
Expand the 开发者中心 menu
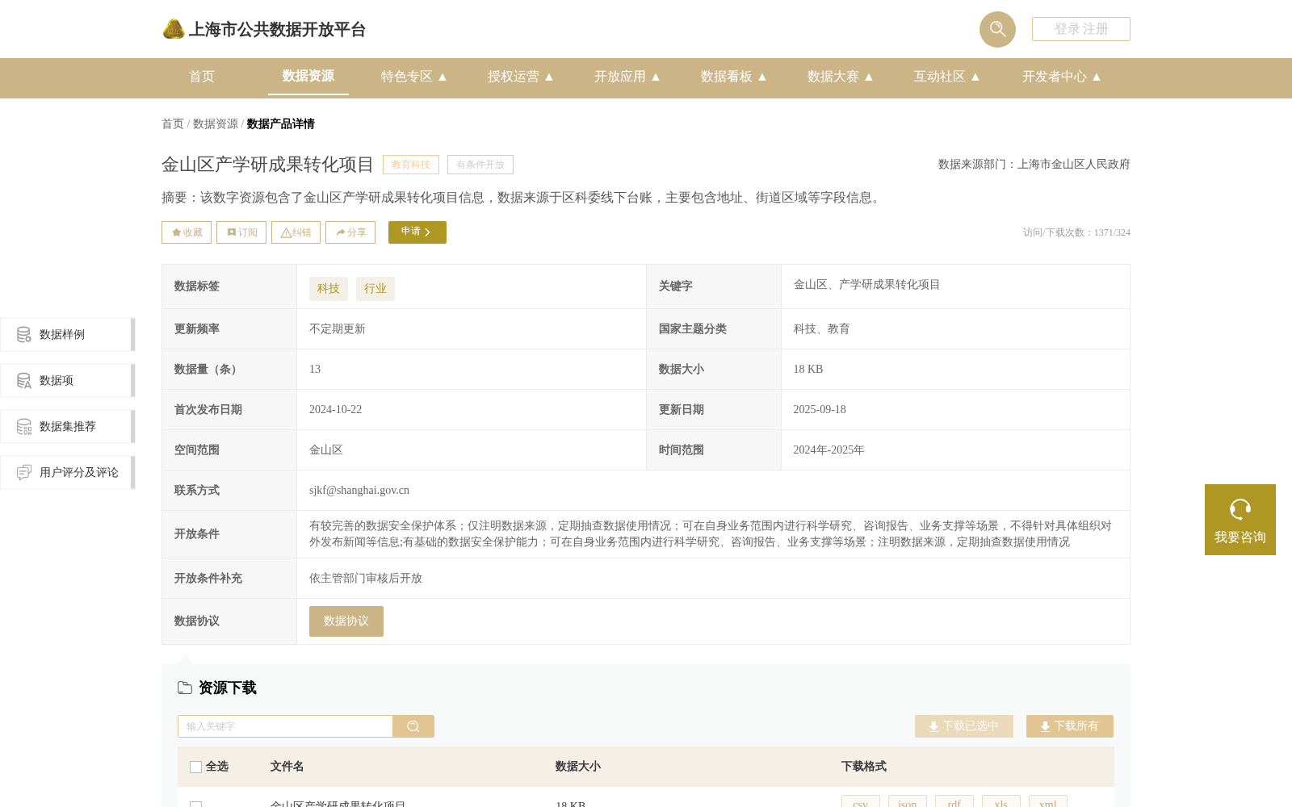pos(1061,77)
